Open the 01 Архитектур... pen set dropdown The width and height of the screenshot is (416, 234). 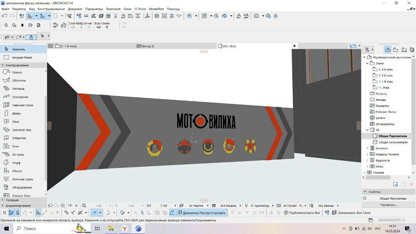pos(259,206)
